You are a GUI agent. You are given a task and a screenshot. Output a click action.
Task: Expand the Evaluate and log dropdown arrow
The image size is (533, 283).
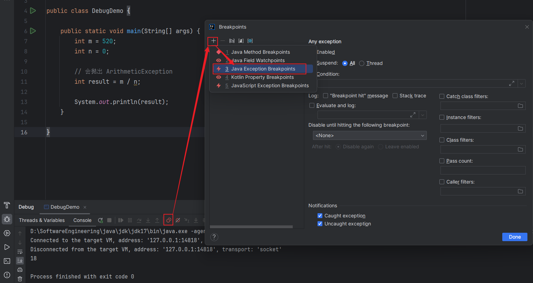[x=423, y=115]
